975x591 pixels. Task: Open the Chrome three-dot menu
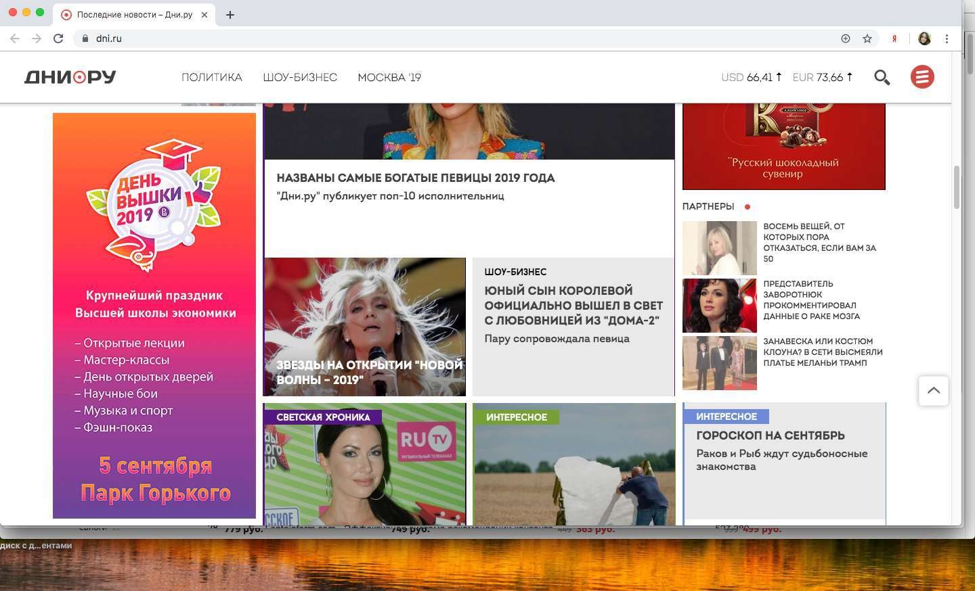[947, 39]
